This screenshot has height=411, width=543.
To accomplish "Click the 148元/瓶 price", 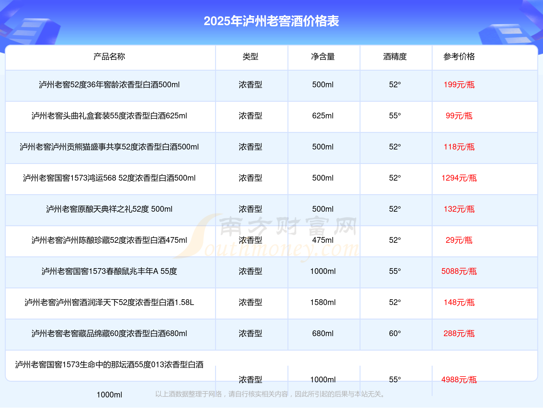I will point(459,303).
